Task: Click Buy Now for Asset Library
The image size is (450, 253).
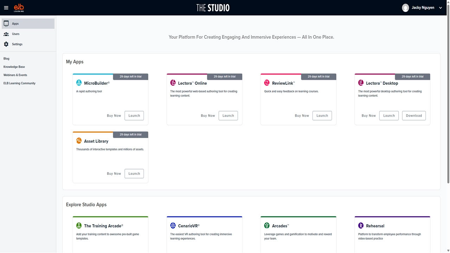Action: (114, 174)
